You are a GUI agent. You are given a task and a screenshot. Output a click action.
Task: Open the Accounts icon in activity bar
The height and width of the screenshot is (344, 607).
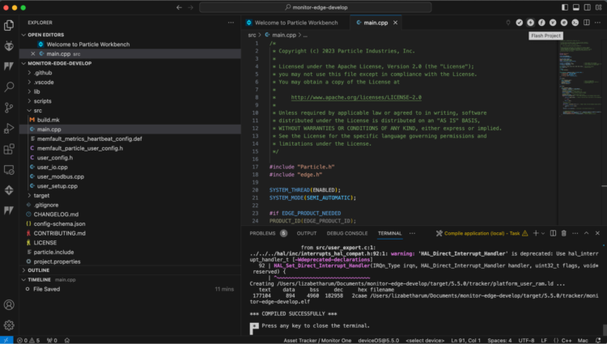[x=10, y=305]
